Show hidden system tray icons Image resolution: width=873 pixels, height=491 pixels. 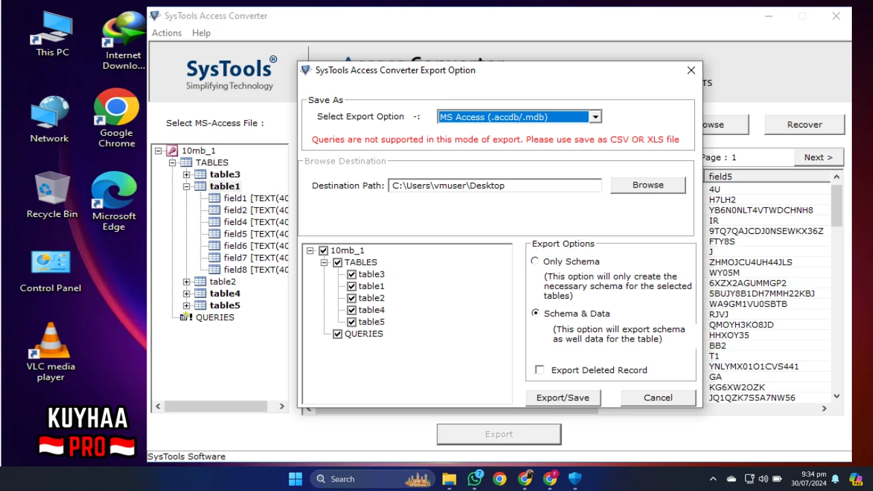pos(714,479)
